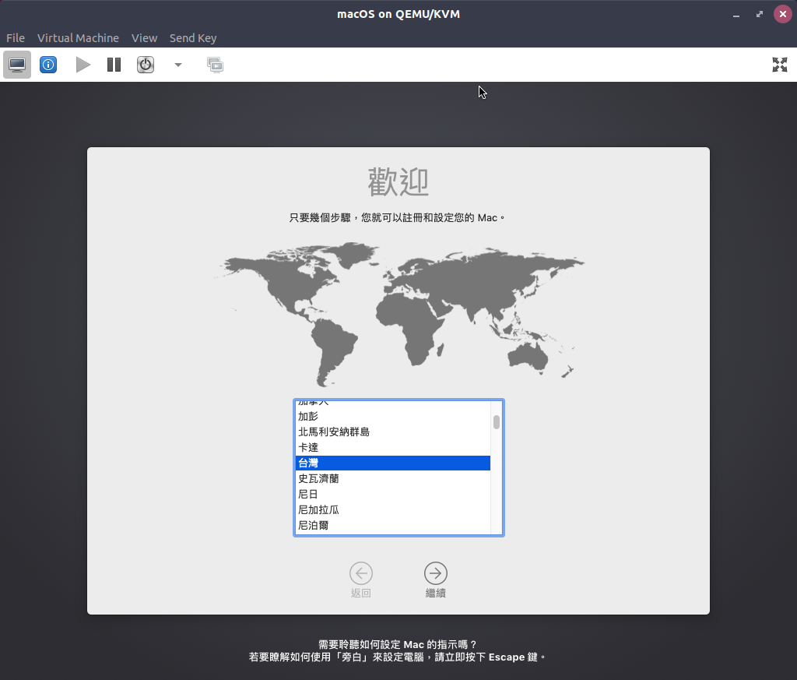Open virtual hardware details info icon

(x=48, y=65)
